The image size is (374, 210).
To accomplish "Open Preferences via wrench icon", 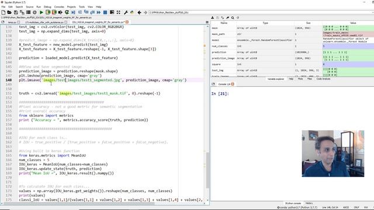I will [126, 12].
